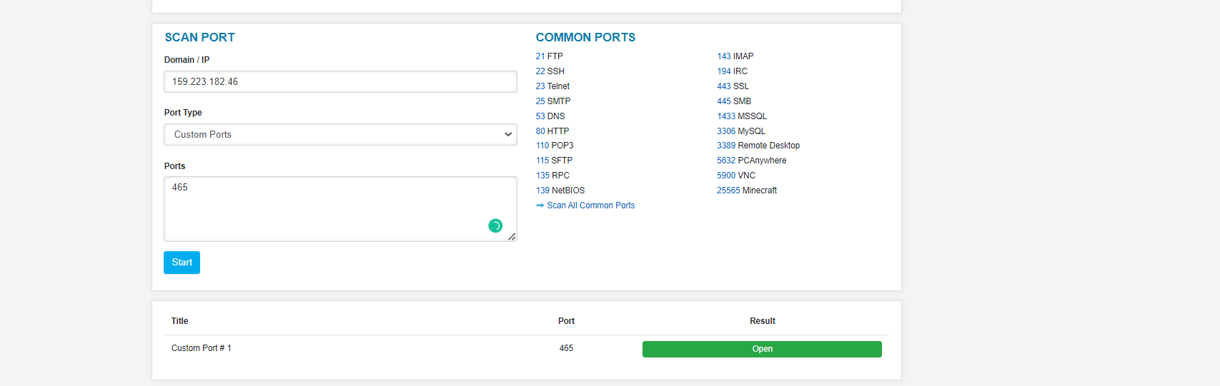The image size is (1220, 386).
Task: Select 3306 MySQL port link
Action: click(740, 131)
